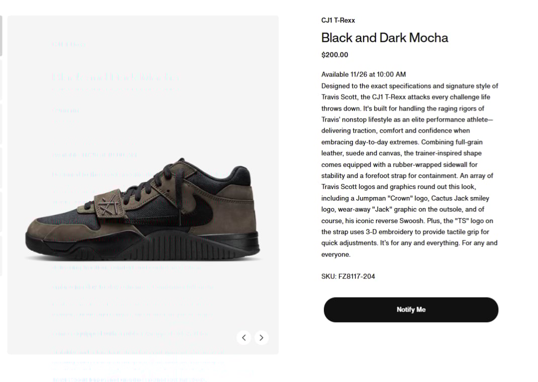The height and width of the screenshot is (382, 538).
Task: Show the previous product image
Action: coord(243,338)
